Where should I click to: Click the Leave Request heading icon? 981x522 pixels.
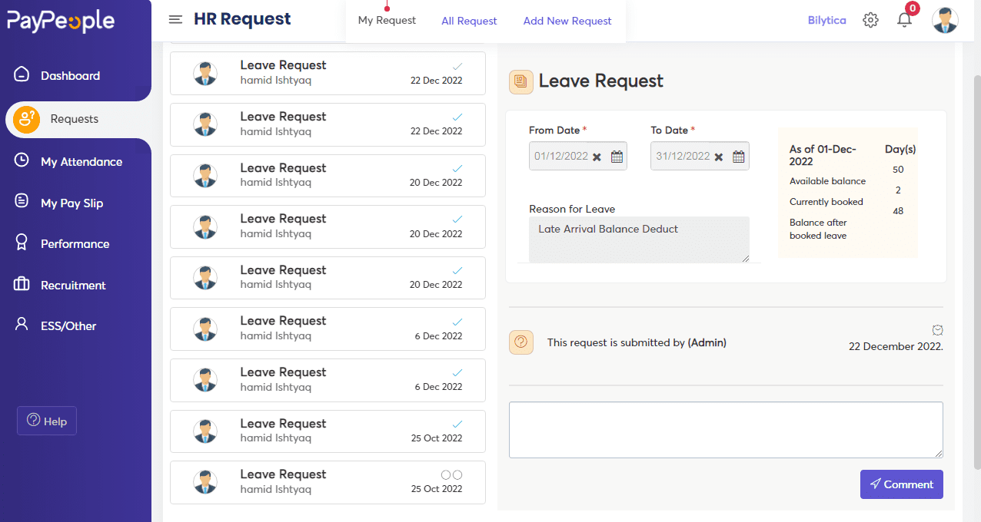pos(521,81)
